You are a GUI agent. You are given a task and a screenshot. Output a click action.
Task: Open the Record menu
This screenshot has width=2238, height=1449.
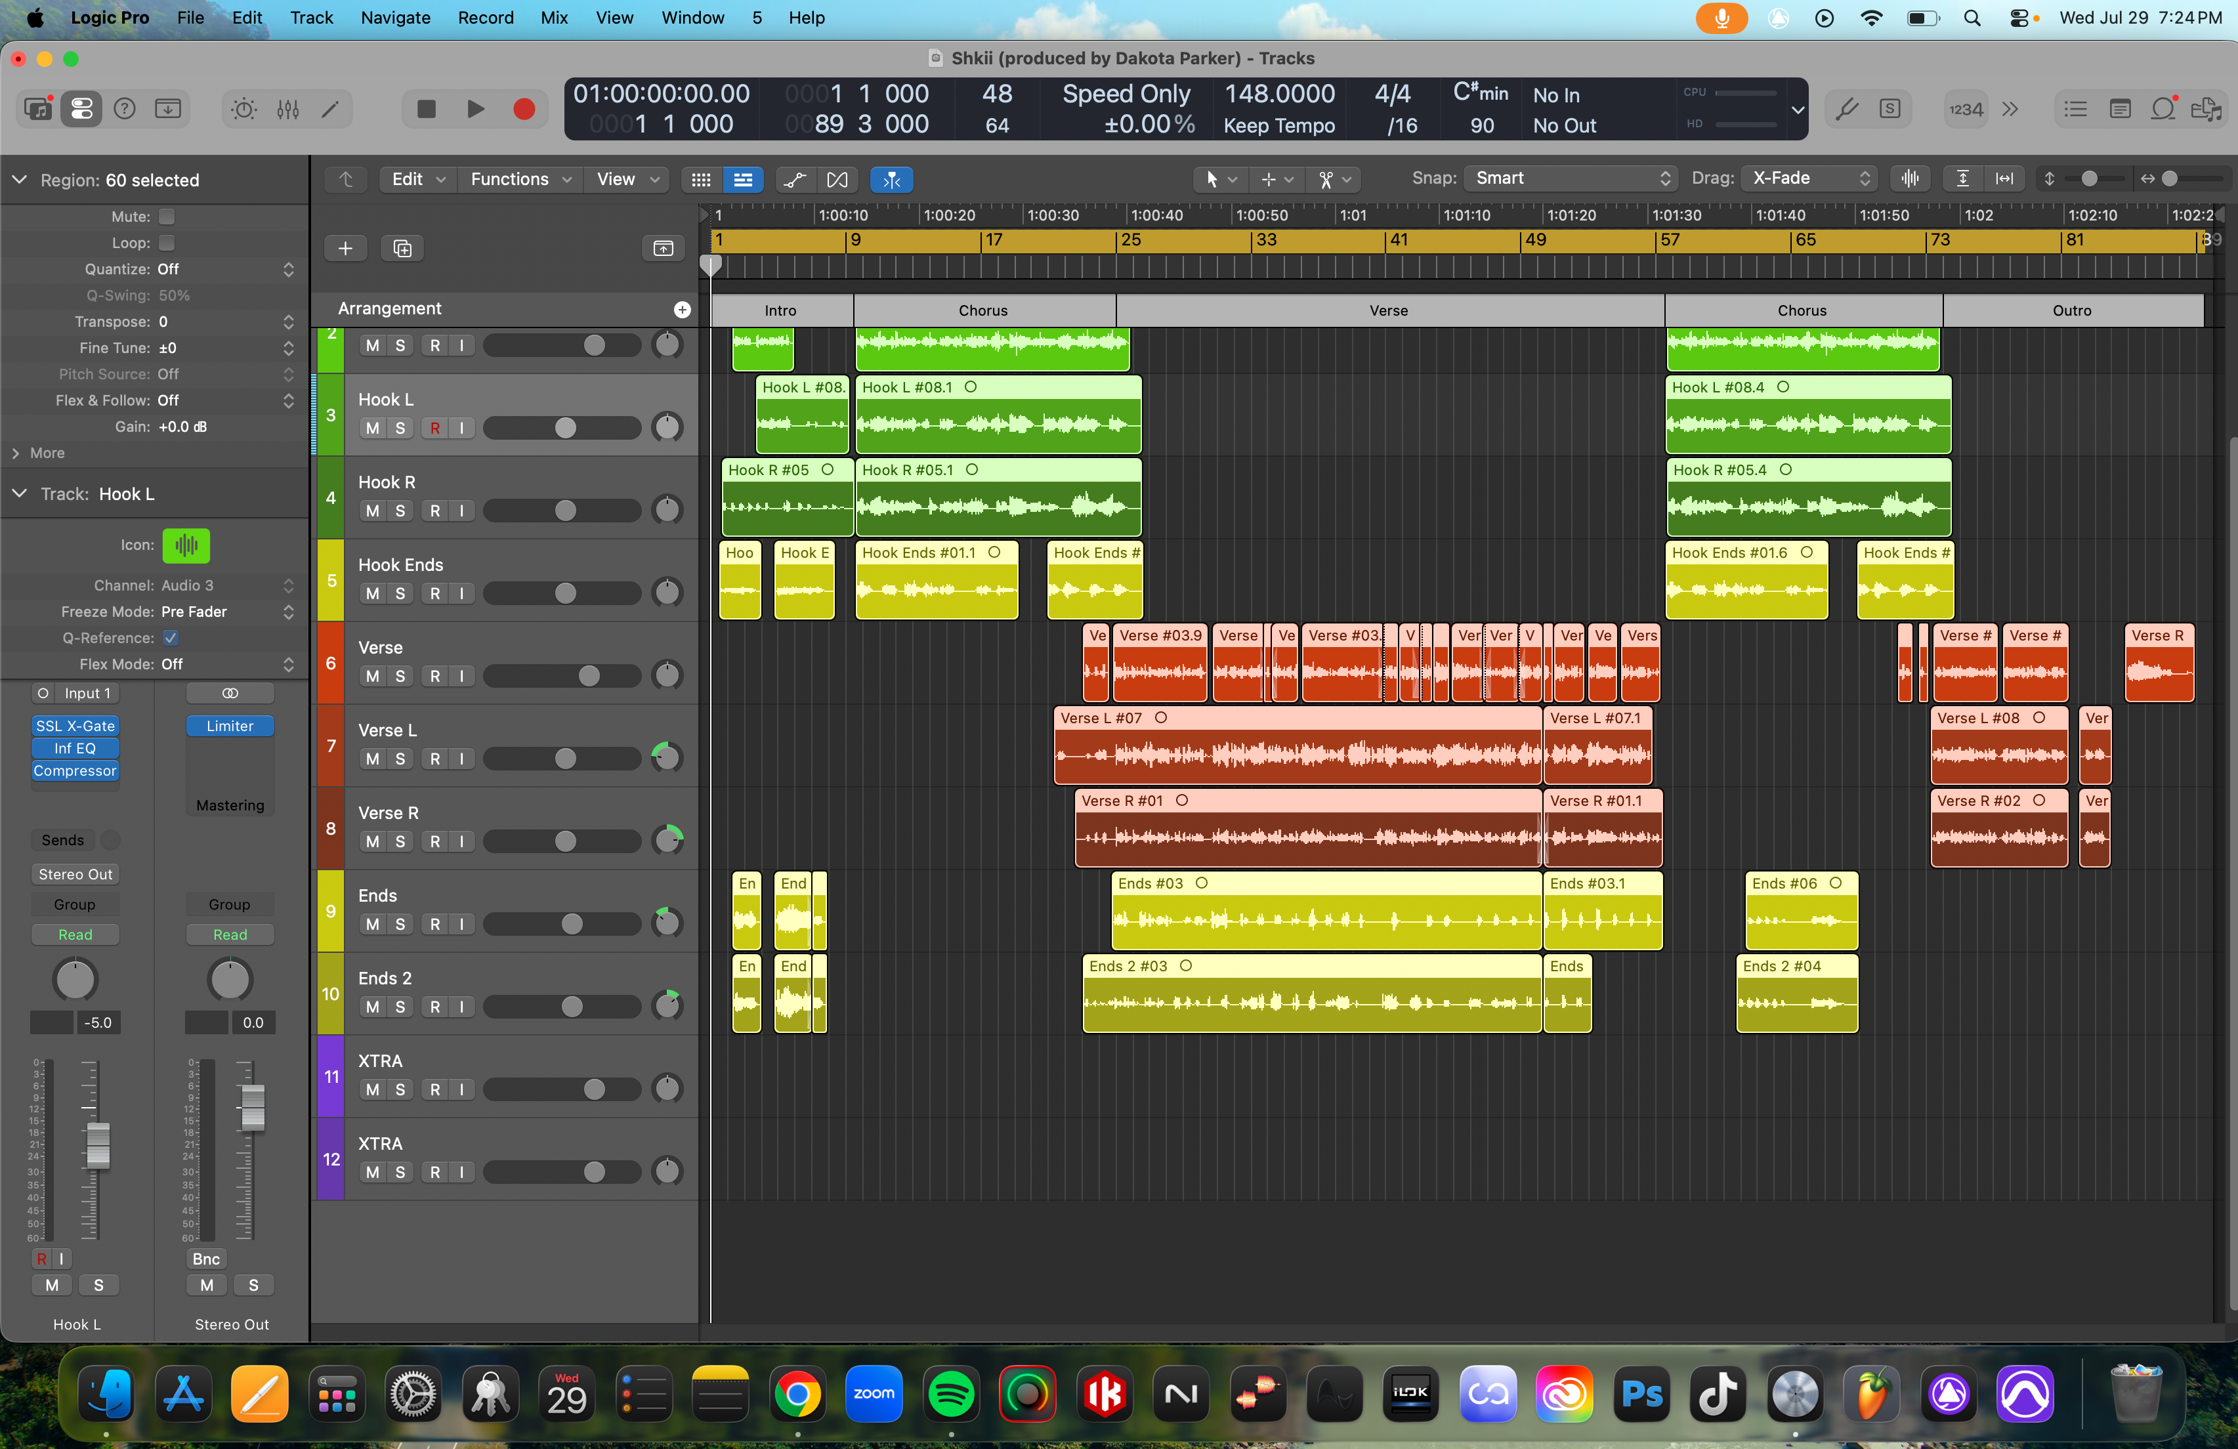485,17
